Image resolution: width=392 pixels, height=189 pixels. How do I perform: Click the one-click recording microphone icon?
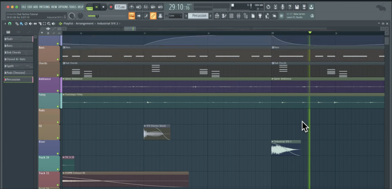point(283,7)
